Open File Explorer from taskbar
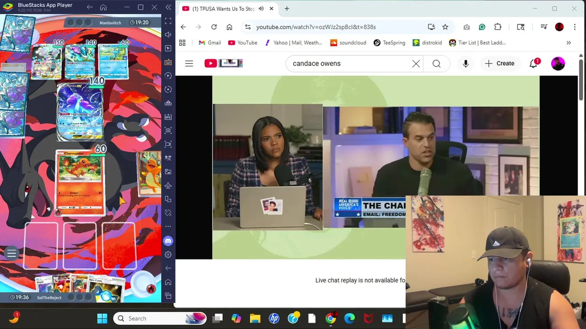The height and width of the screenshot is (329, 586). 255,318
